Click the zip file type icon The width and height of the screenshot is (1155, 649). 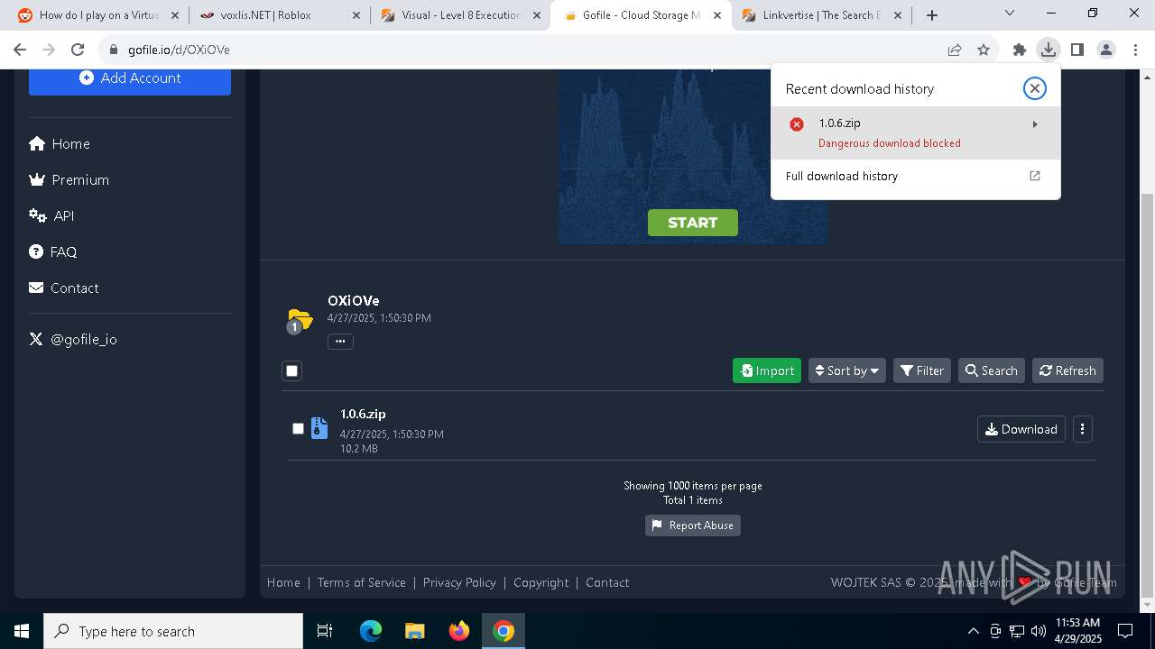pos(319,428)
